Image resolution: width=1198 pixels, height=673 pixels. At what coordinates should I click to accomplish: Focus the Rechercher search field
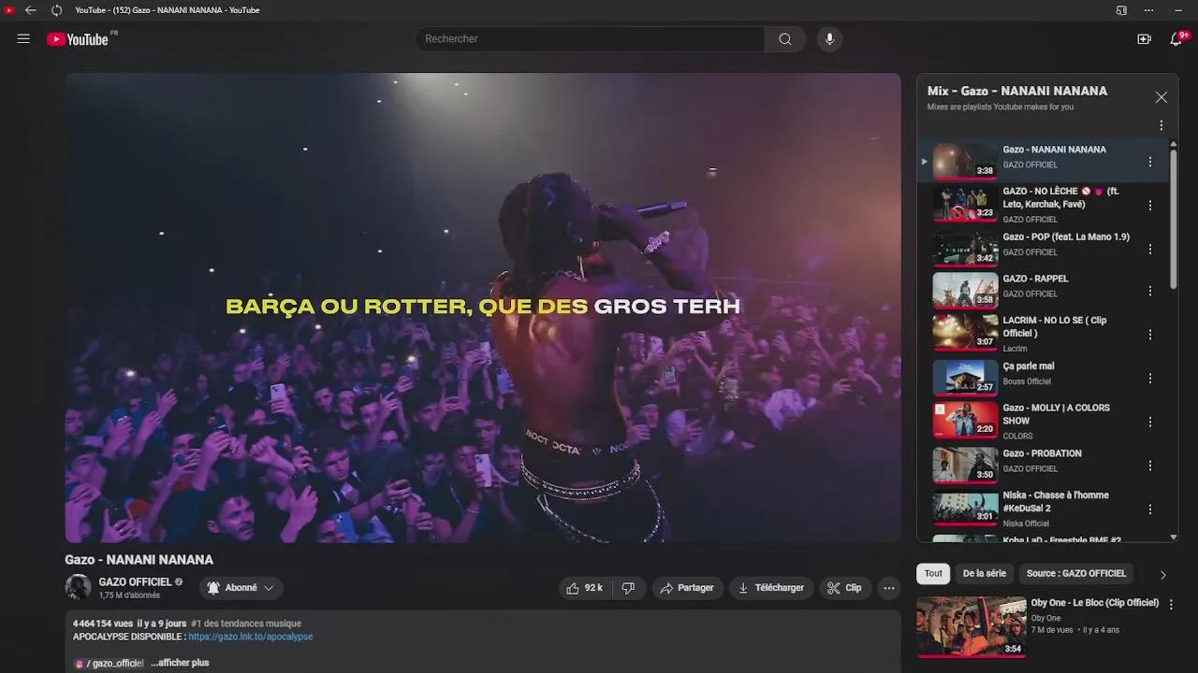point(591,39)
